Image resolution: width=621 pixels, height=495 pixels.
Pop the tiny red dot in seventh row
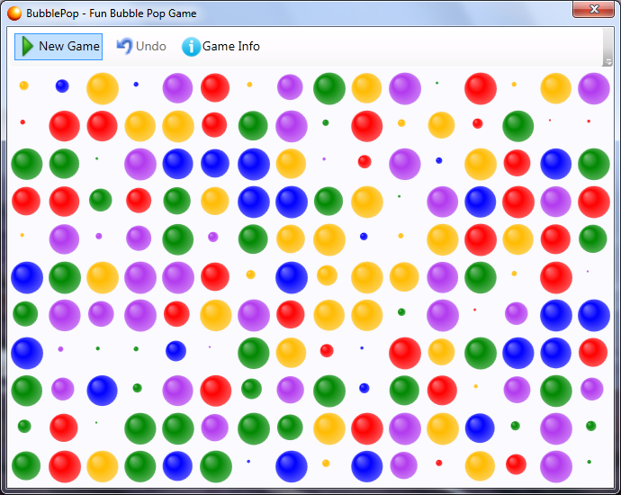tap(474, 310)
